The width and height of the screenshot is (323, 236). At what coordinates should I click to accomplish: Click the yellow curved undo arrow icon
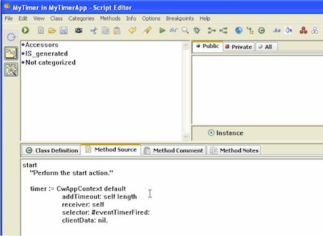click(132, 30)
